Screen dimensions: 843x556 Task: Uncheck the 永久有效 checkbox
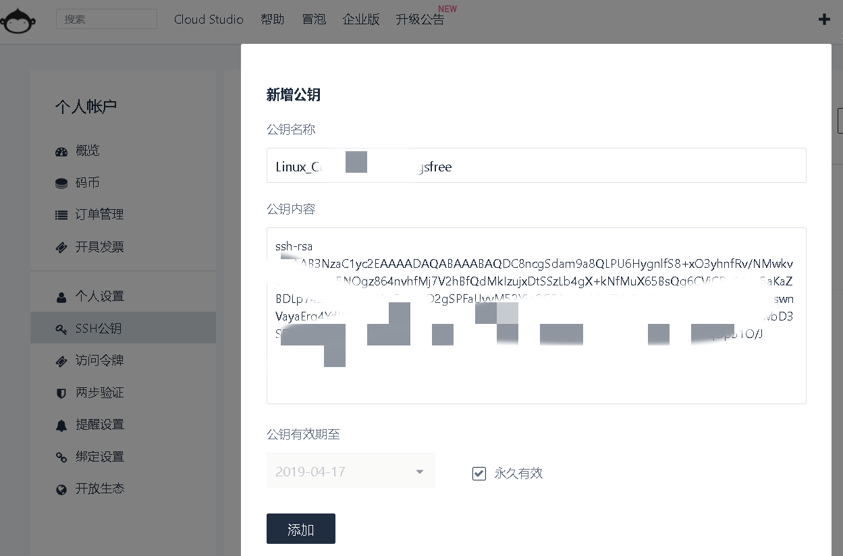(479, 474)
